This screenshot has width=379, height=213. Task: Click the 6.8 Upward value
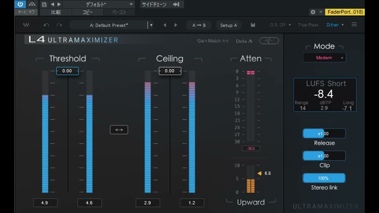tap(268, 173)
